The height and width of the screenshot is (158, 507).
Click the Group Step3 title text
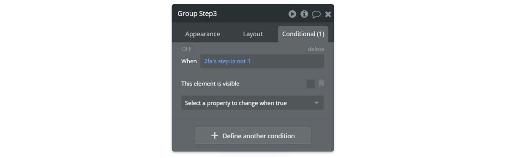[x=197, y=13]
